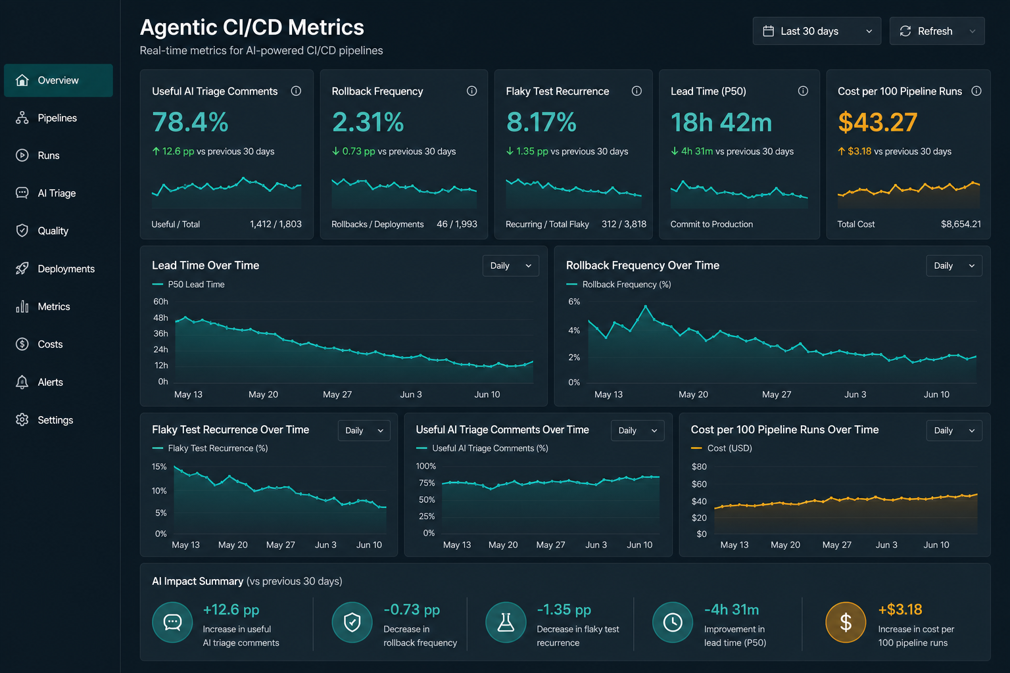Click the -4h 31m summary value
Image resolution: width=1010 pixels, height=673 pixels.
pos(731,610)
